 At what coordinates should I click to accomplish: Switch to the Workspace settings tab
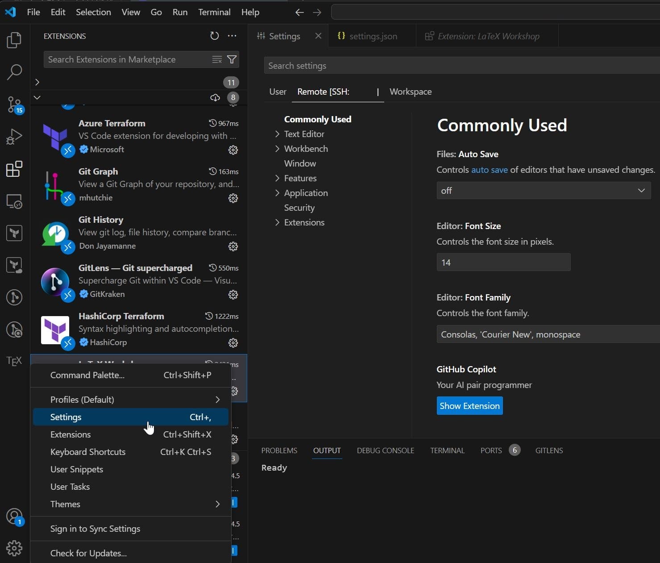coord(410,92)
